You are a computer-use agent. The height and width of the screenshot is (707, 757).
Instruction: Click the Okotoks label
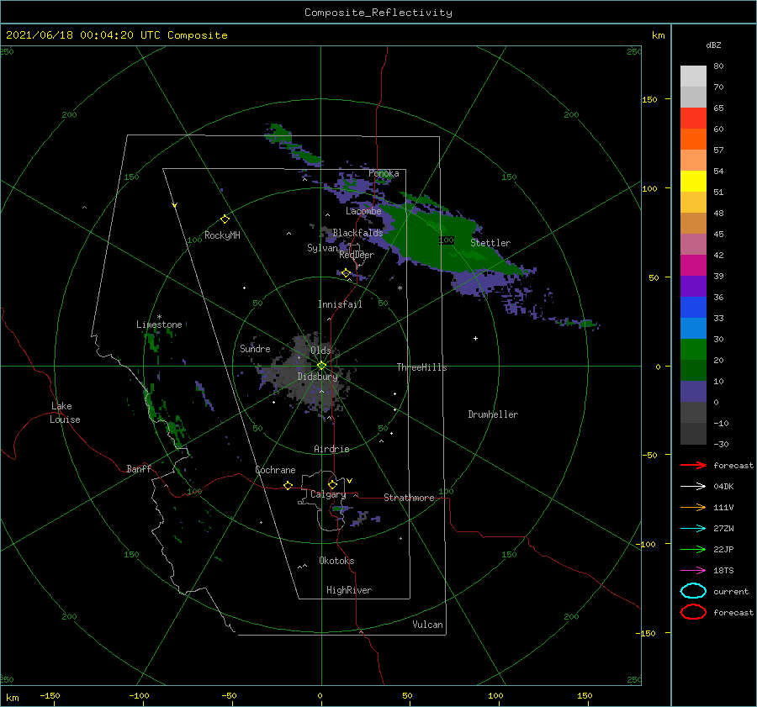pos(336,561)
